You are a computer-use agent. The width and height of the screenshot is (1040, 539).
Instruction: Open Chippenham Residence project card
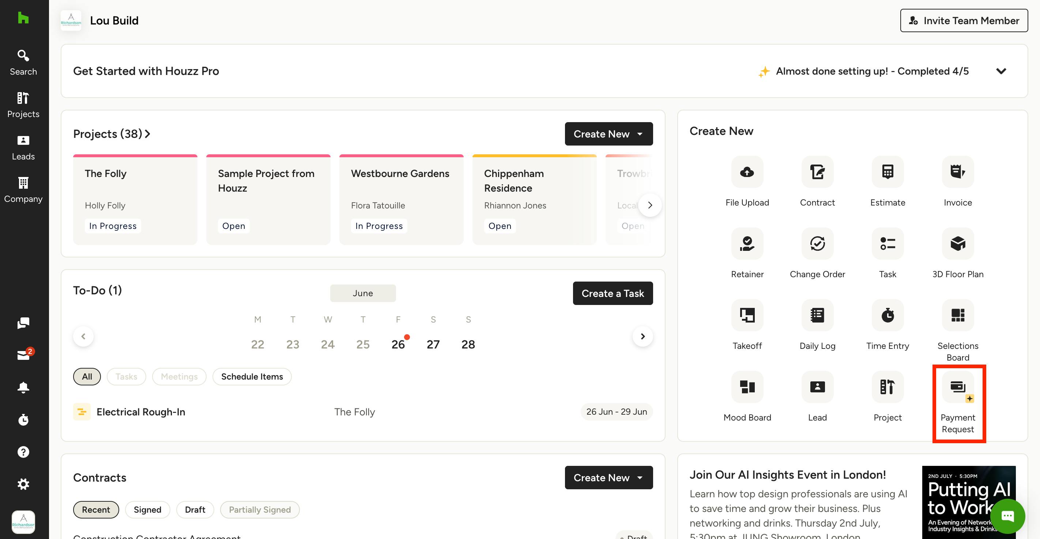point(534,199)
